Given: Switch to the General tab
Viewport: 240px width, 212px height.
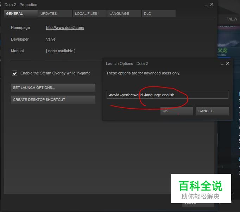Looking at the screenshot, I should pos(21,14).
